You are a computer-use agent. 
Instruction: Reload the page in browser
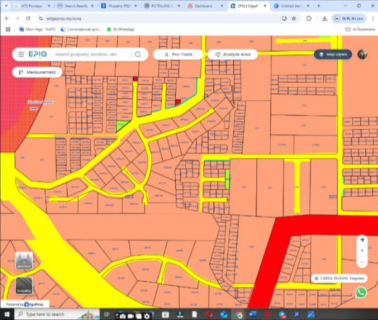point(28,18)
